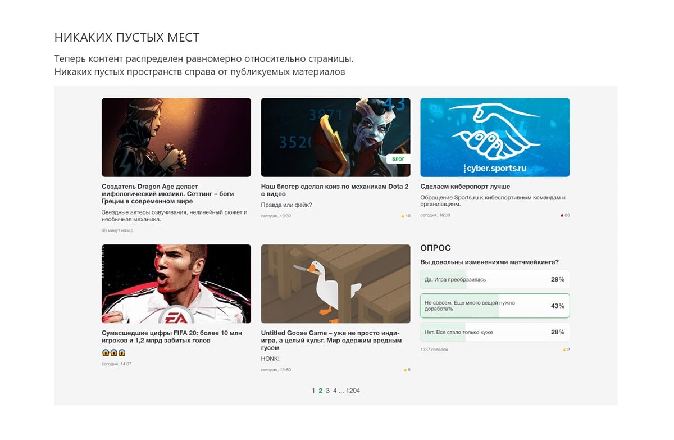Click the 43% poll result value

pyautogui.click(x=557, y=306)
